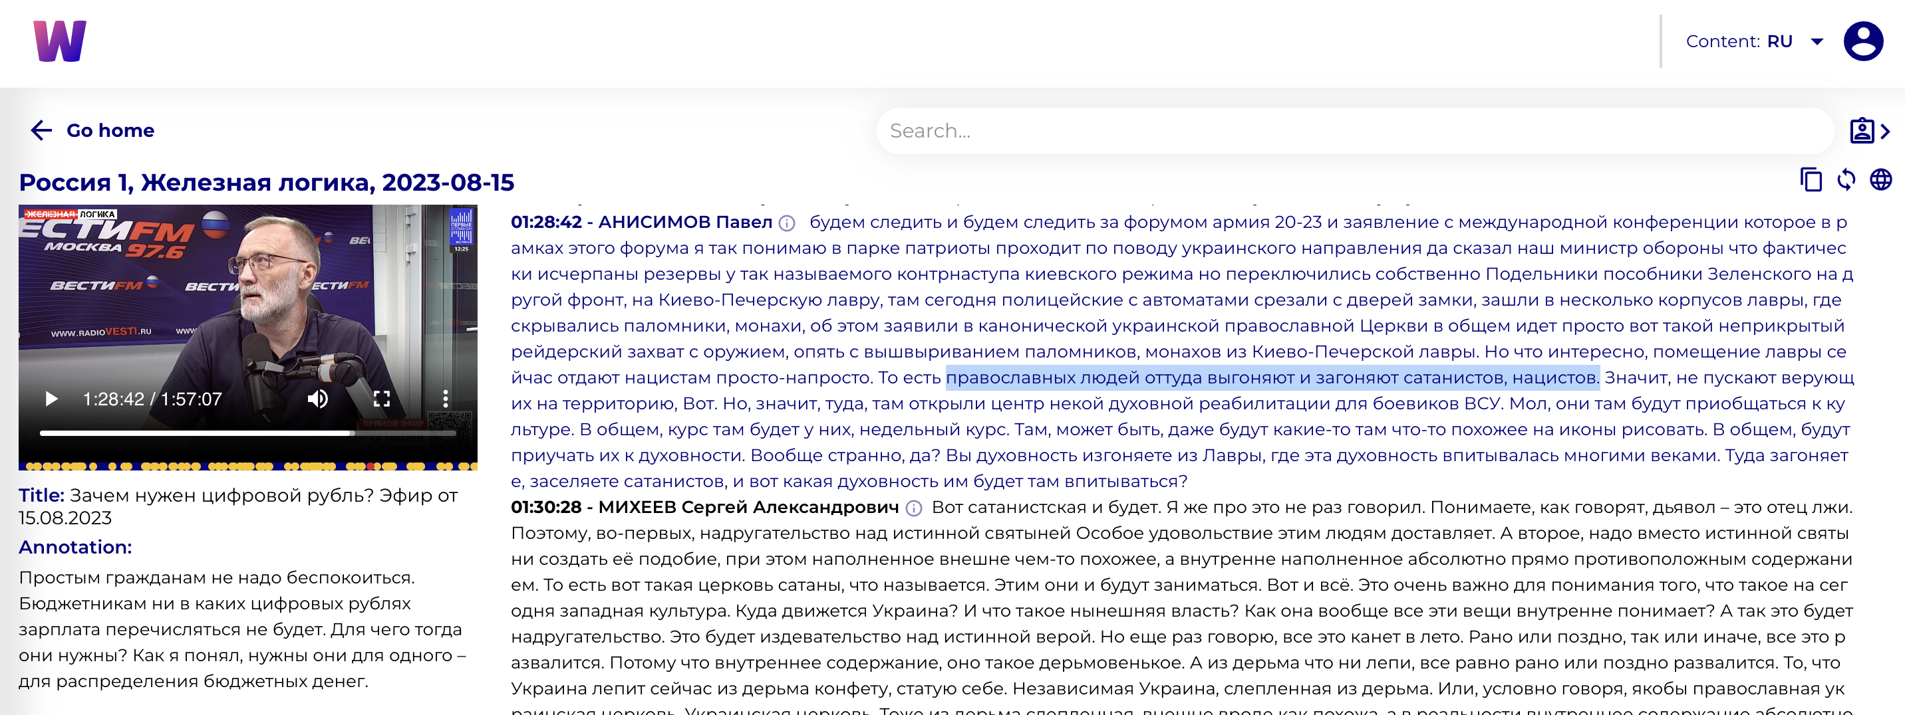This screenshot has width=1905, height=715.
Task: Expand the speakers badge panel
Action: coord(1869,131)
